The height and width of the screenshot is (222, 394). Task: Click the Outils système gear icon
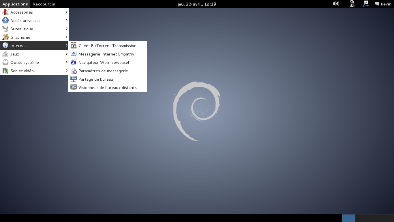[x=5, y=62]
